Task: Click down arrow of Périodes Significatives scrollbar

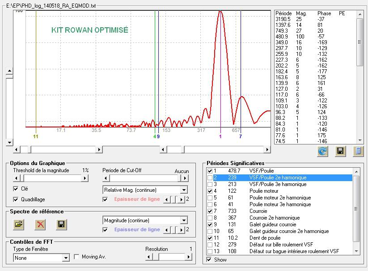Action: [x=356, y=251]
